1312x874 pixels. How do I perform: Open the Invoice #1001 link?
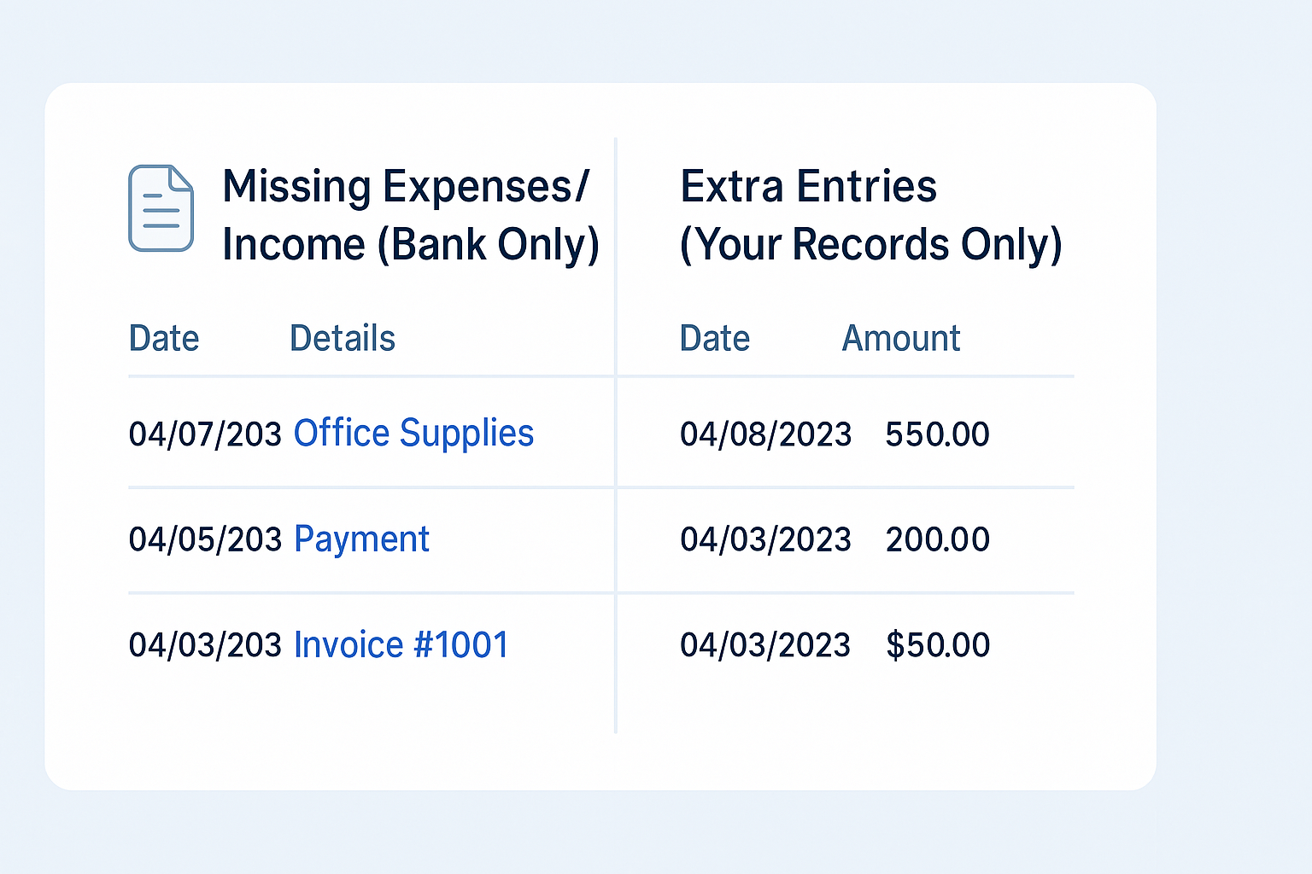pyautogui.click(x=401, y=644)
